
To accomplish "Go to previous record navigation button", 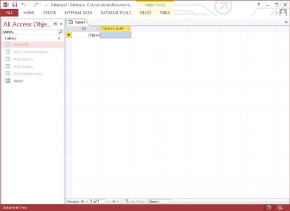I will (87, 201).
